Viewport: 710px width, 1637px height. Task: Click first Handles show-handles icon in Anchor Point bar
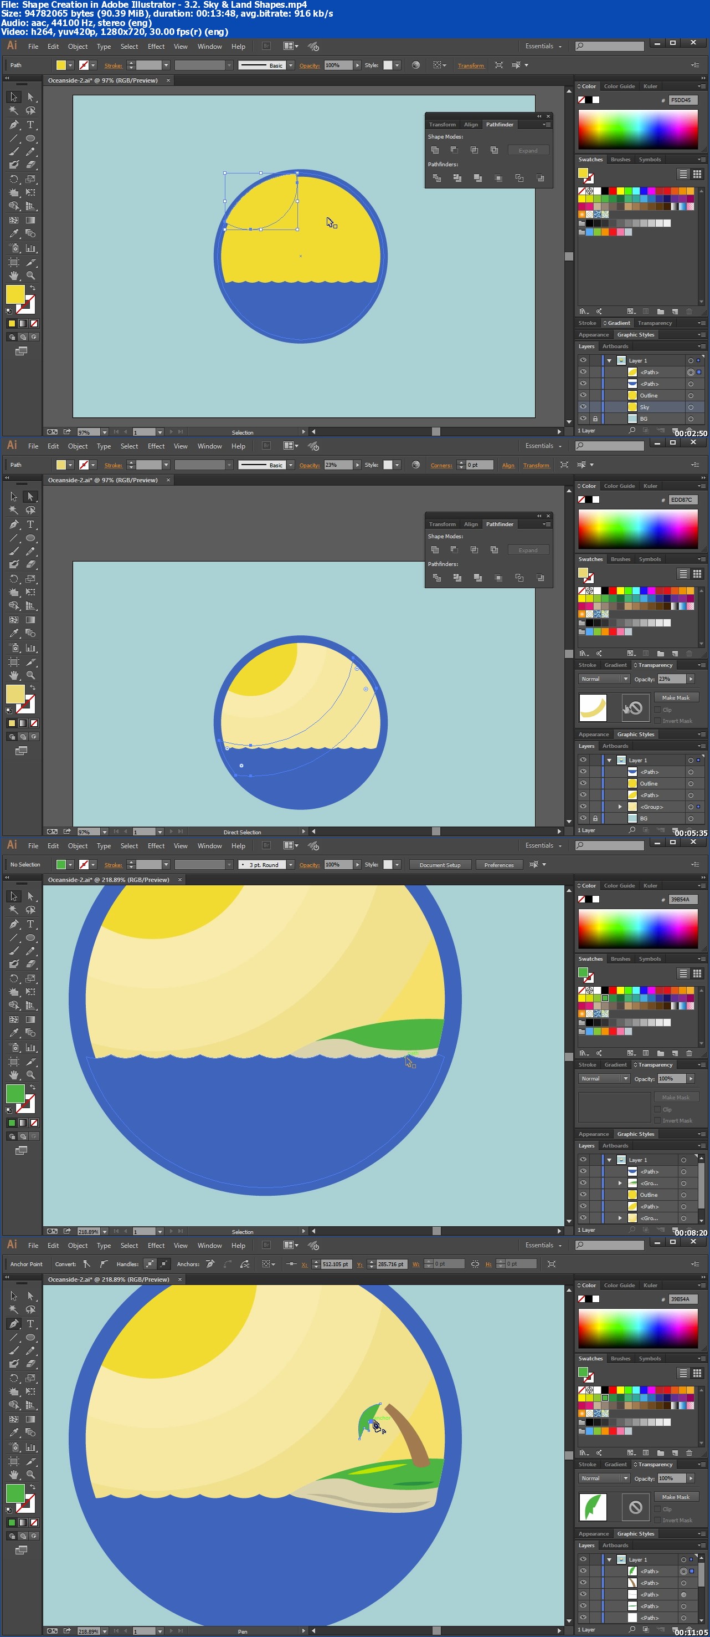[x=149, y=1264]
